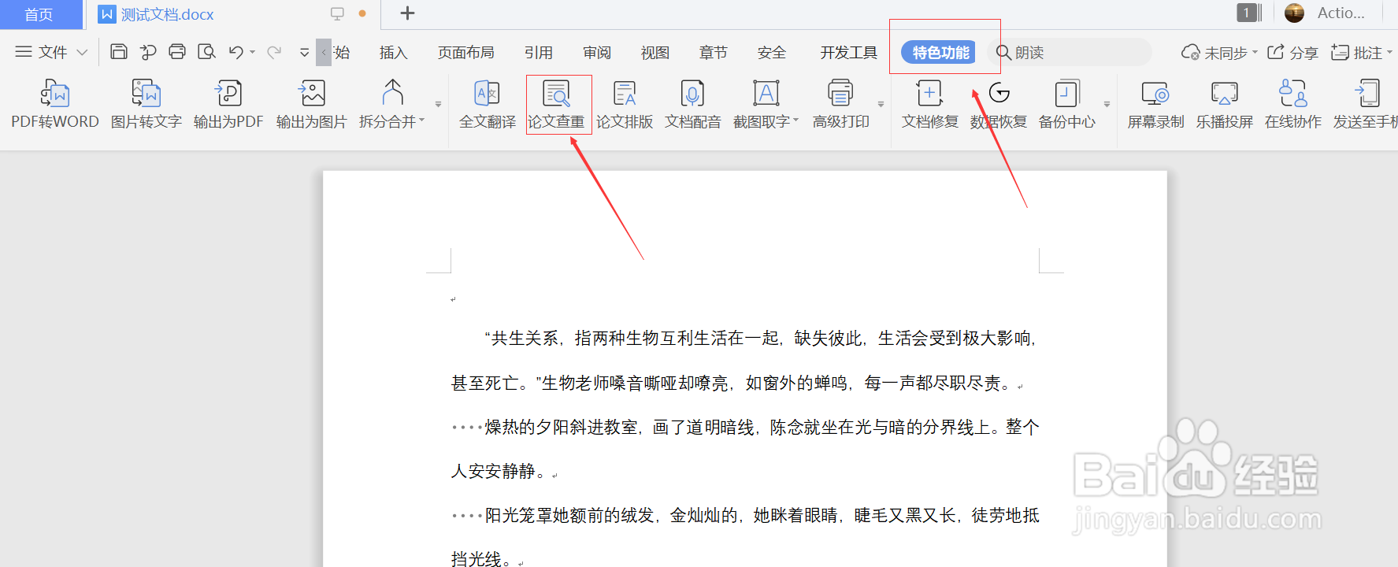Launch 全文翻译 translation tool
The width and height of the screenshot is (1398, 567).
[x=488, y=104]
